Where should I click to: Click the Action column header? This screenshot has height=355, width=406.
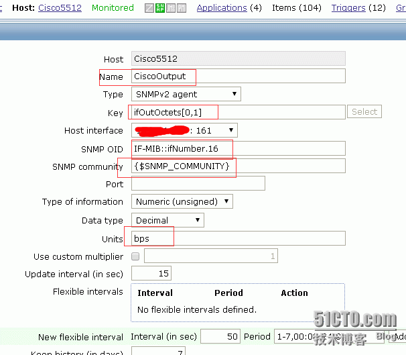[x=294, y=293]
